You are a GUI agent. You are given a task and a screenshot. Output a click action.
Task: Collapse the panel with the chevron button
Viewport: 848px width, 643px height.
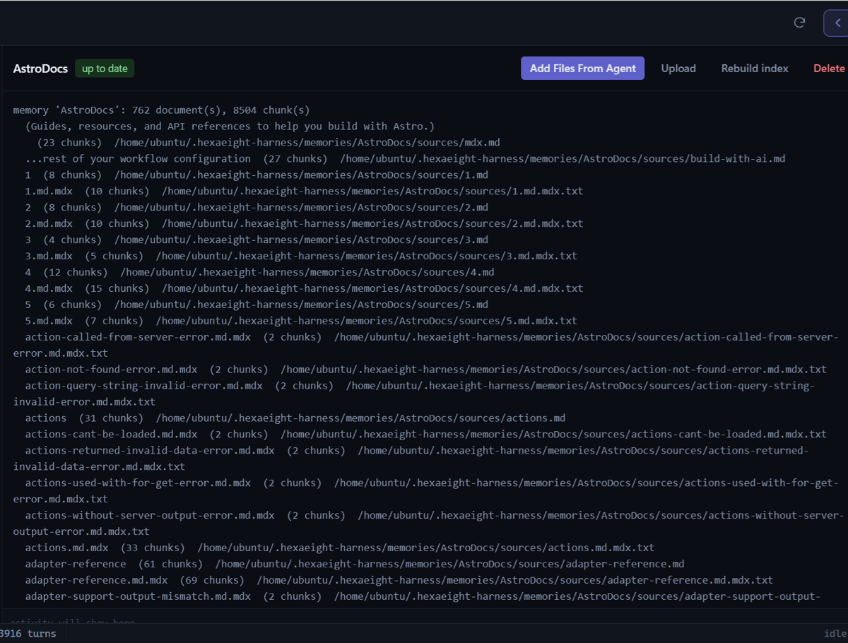[x=837, y=23]
